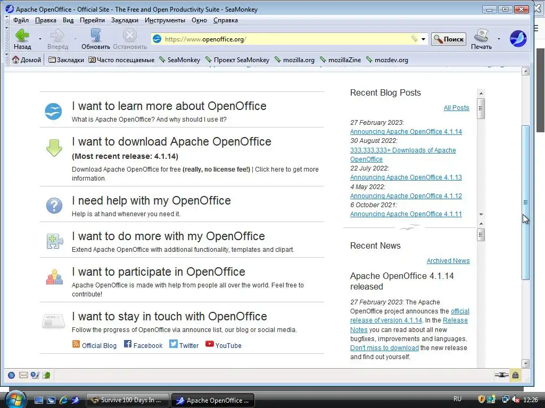Click the blue question mark help icon
This screenshot has width=545, height=408.
pos(54,206)
